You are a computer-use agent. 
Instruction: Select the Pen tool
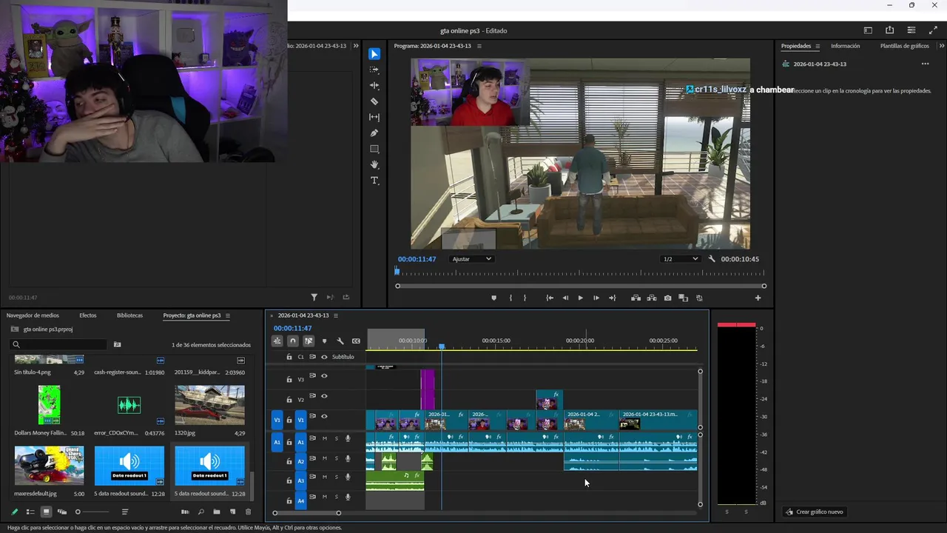click(x=374, y=133)
